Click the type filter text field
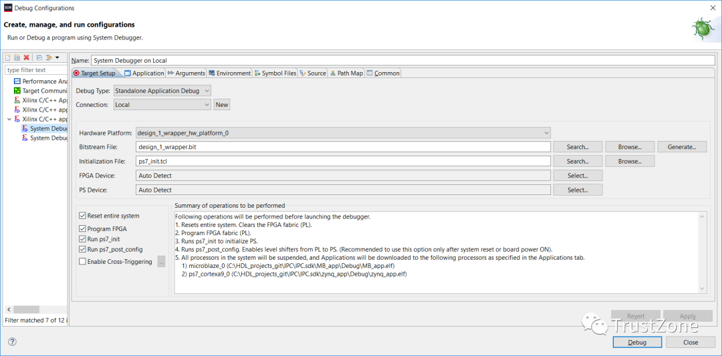The height and width of the screenshot is (356, 722). coord(36,70)
